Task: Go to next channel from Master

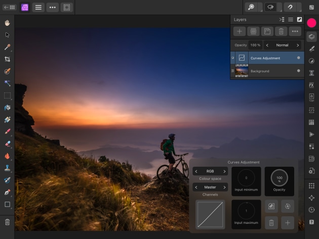Action: (224, 187)
